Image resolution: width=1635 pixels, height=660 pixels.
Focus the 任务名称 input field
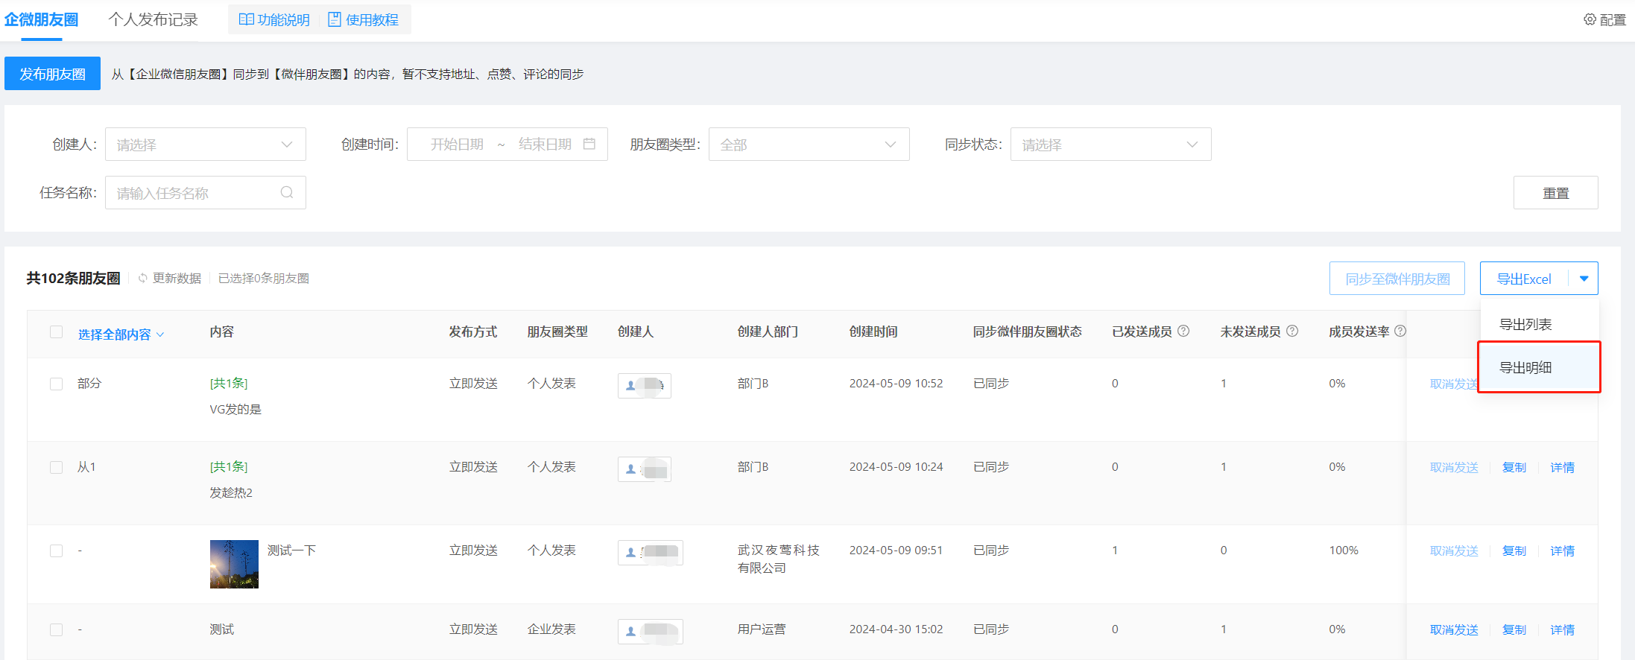point(206,192)
